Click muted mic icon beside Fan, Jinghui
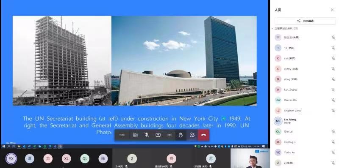This screenshot has width=339, height=168. 333,89
